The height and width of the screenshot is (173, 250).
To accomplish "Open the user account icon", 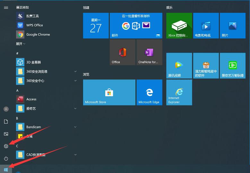I will [6, 109].
